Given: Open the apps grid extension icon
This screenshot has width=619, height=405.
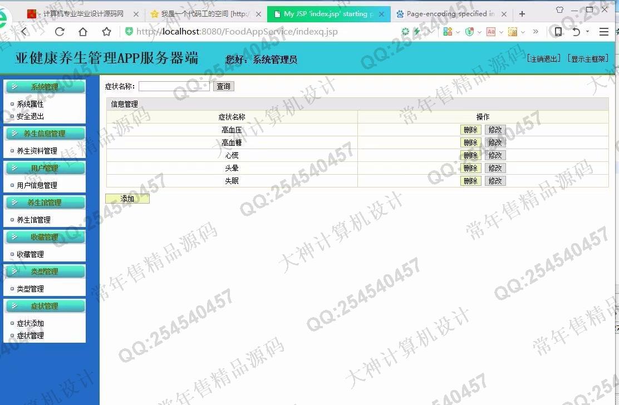Looking at the screenshot, I should (x=448, y=32).
